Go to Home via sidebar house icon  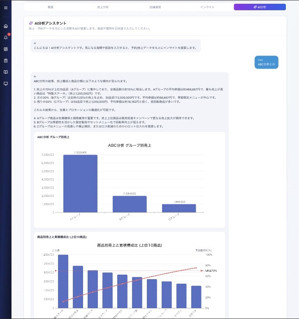(6, 26)
